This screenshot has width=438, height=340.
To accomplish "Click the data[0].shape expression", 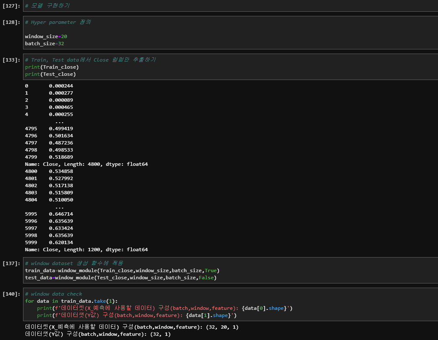I will coord(264,308).
